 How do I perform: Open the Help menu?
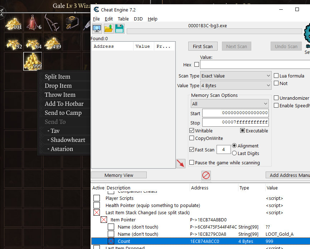tap(152, 19)
